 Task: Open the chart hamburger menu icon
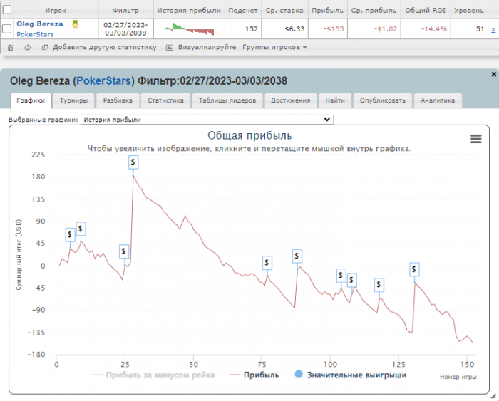475,139
